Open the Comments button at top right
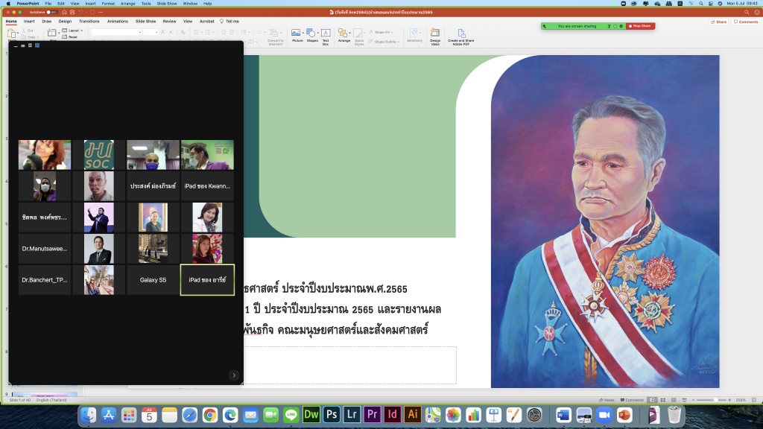This screenshot has height=429, width=763. [x=746, y=22]
